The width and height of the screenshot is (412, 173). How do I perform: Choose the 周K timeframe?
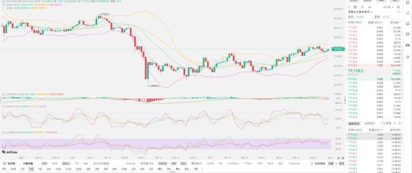(160, 169)
